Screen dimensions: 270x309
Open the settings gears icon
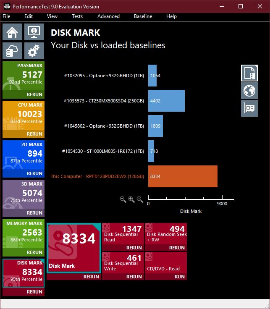(x=34, y=51)
